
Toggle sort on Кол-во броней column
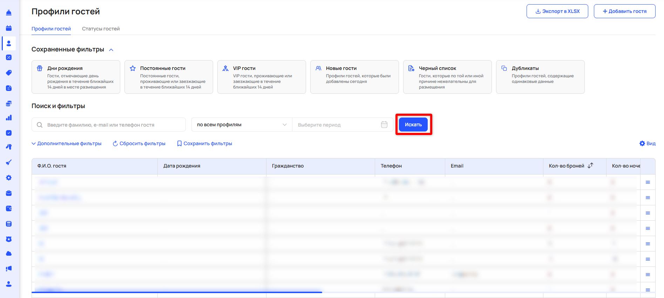pos(590,165)
